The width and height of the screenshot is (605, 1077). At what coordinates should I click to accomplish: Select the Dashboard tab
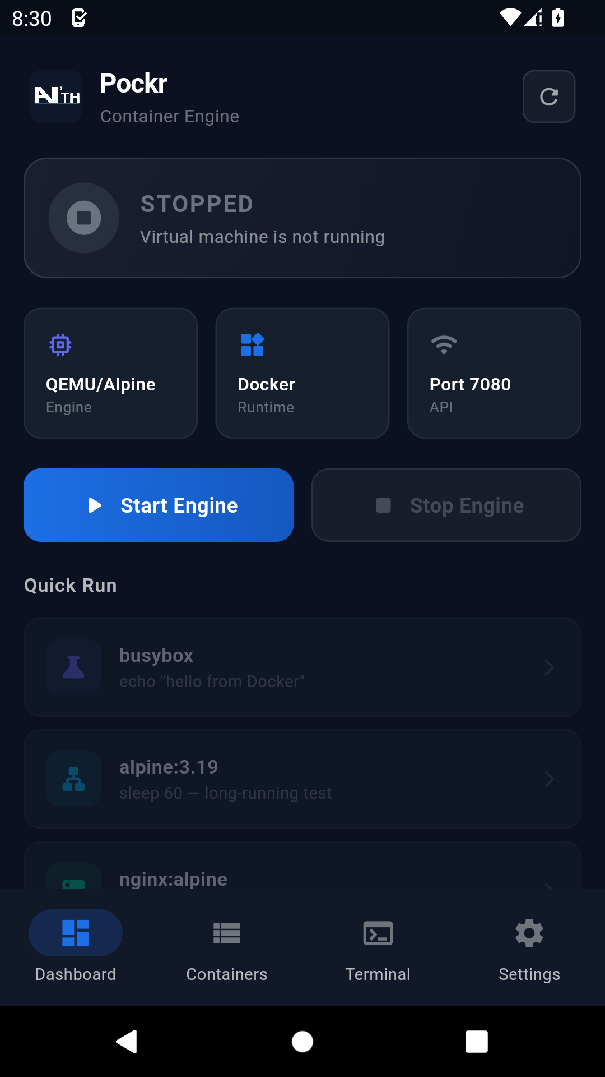tap(76, 947)
